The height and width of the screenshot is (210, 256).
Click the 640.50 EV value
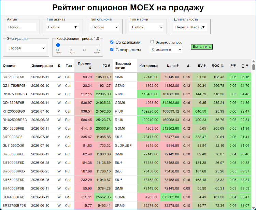(x=200, y=111)
